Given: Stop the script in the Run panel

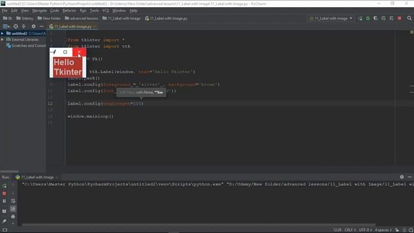Looking at the screenshot, I should (x=5, y=194).
